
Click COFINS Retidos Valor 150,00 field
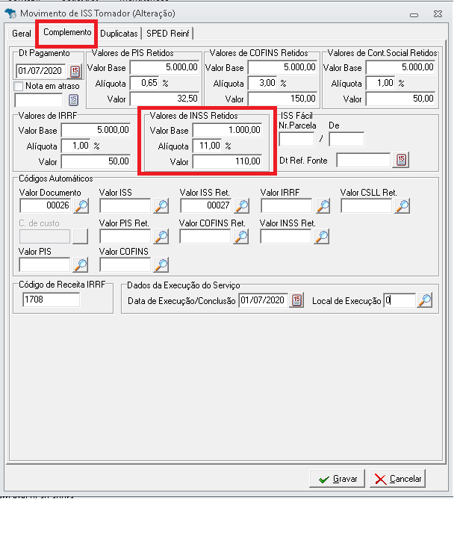(x=282, y=99)
